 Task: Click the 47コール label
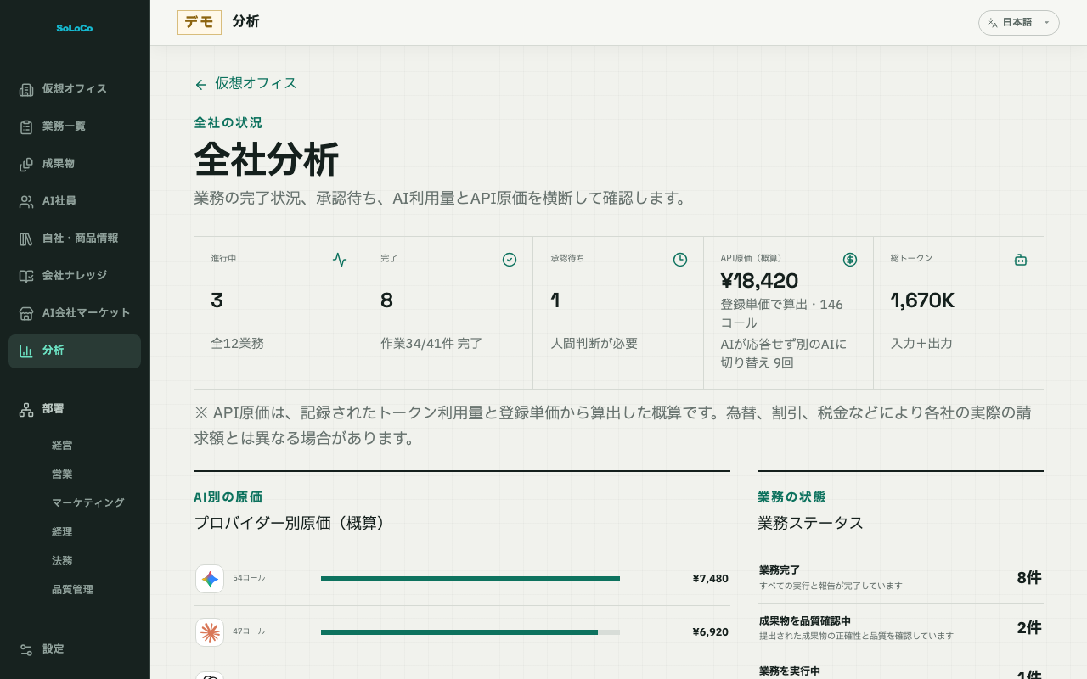(249, 631)
